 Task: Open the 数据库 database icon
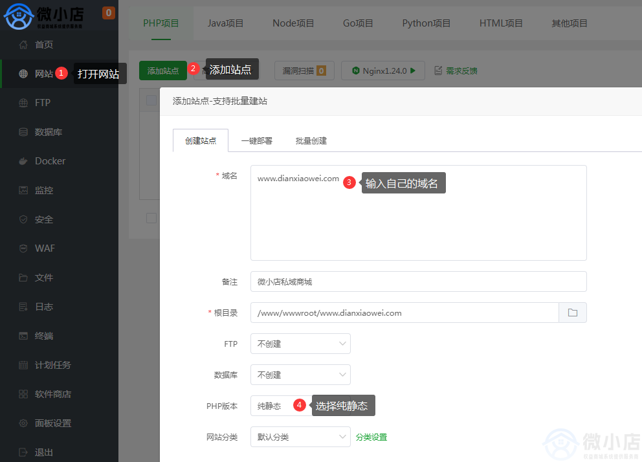pos(23,132)
